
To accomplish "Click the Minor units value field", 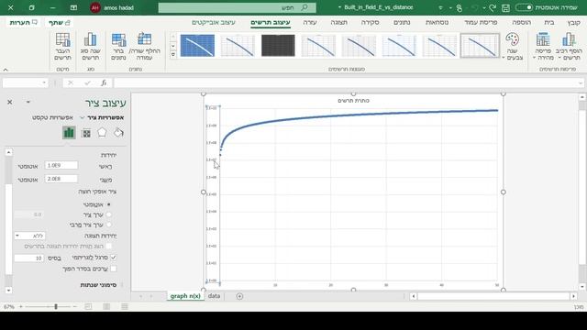I will pyautogui.click(x=61, y=179).
